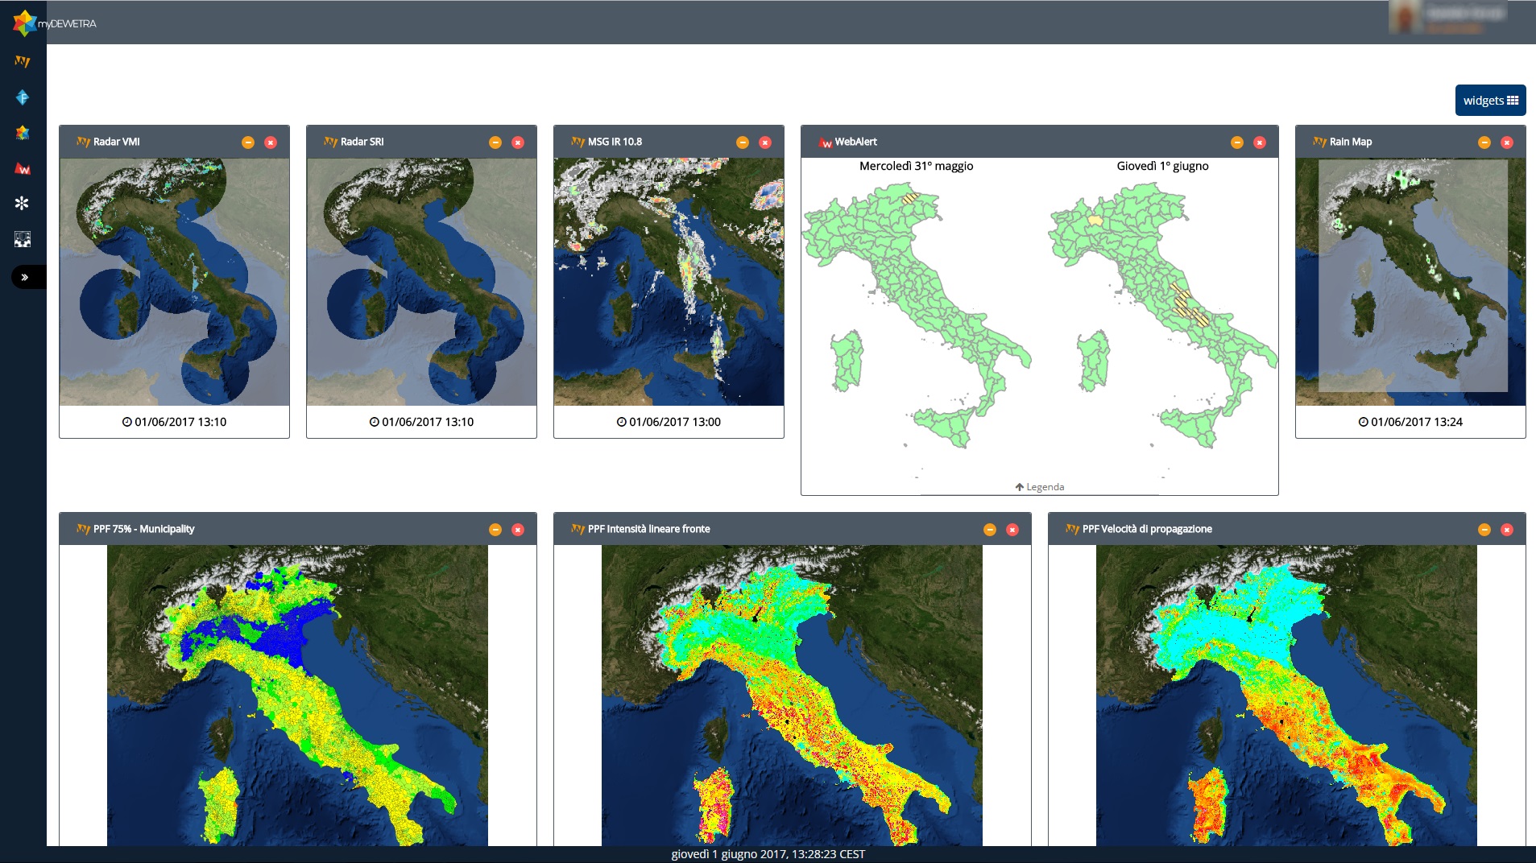The width and height of the screenshot is (1536, 863).
Task: Remove the Radar SRI widget
Action: coord(518,142)
